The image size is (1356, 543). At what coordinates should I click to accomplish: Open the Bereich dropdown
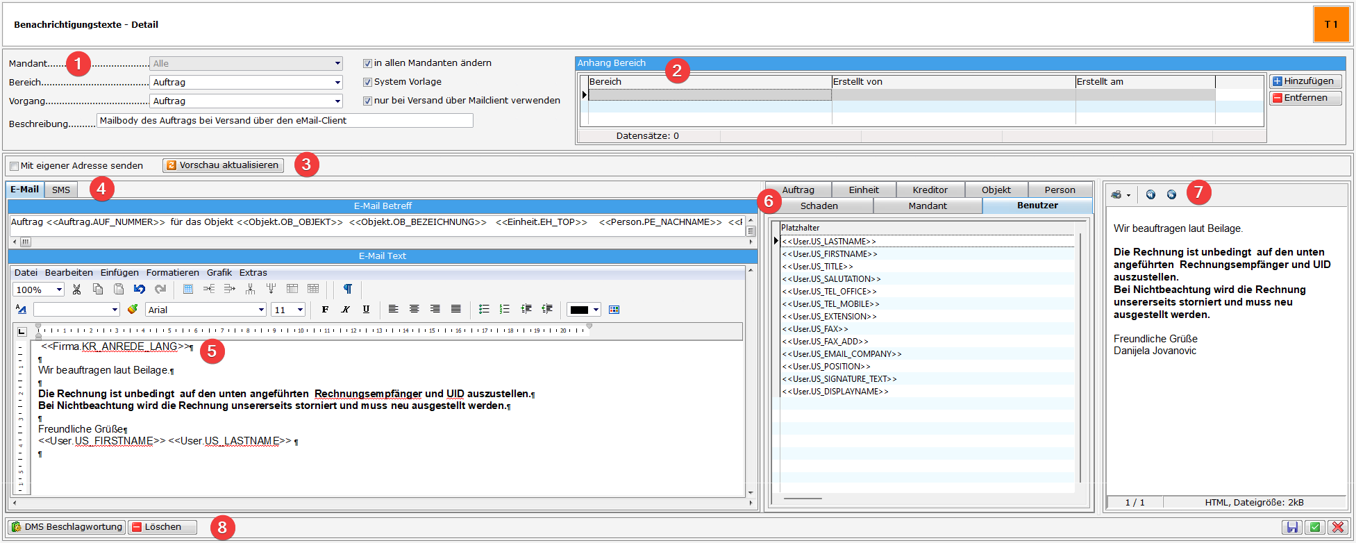[337, 83]
